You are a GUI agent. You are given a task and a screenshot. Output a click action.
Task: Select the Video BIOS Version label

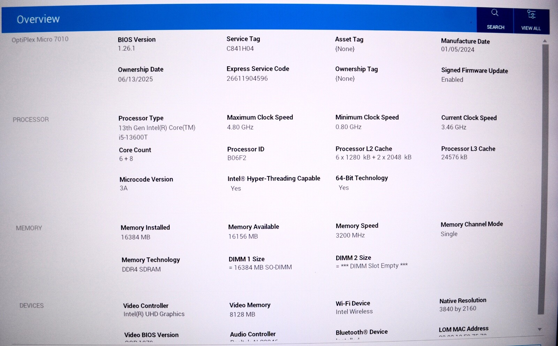(x=151, y=335)
